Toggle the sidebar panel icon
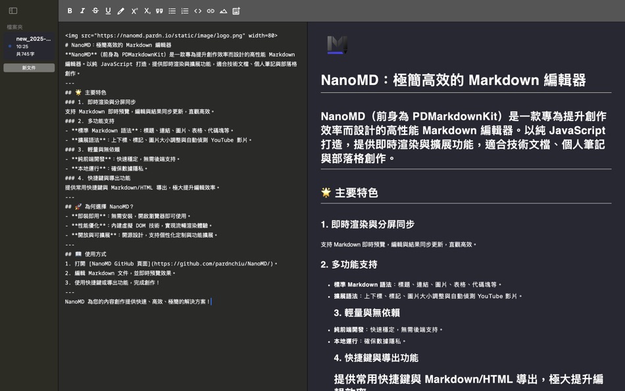625x391 pixels. coord(13,11)
